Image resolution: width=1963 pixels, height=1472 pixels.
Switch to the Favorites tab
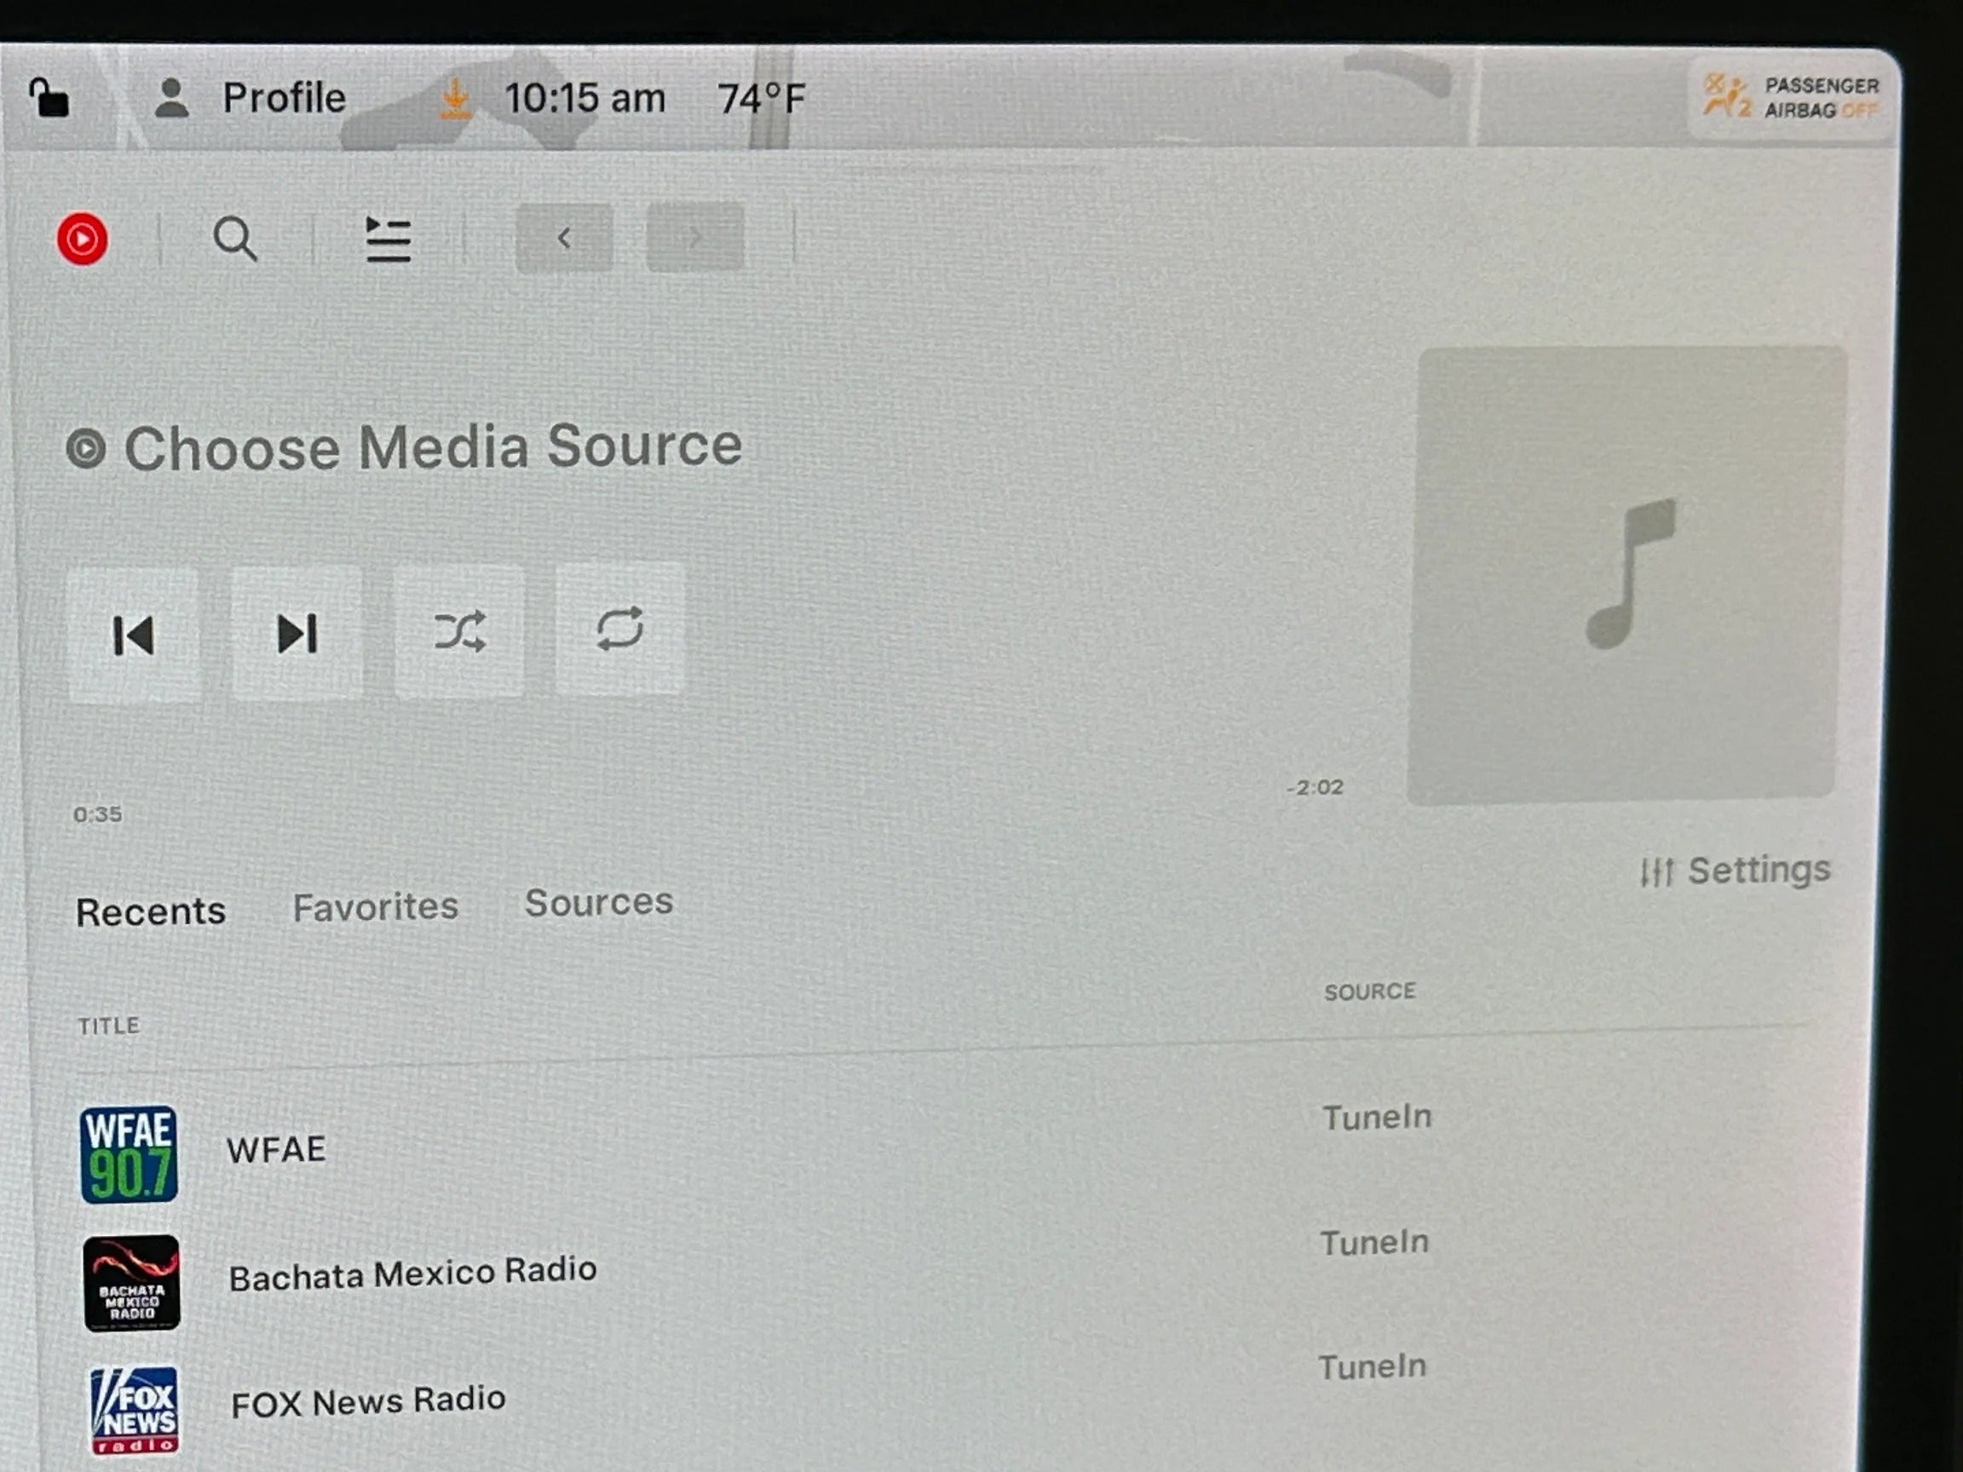click(x=376, y=907)
